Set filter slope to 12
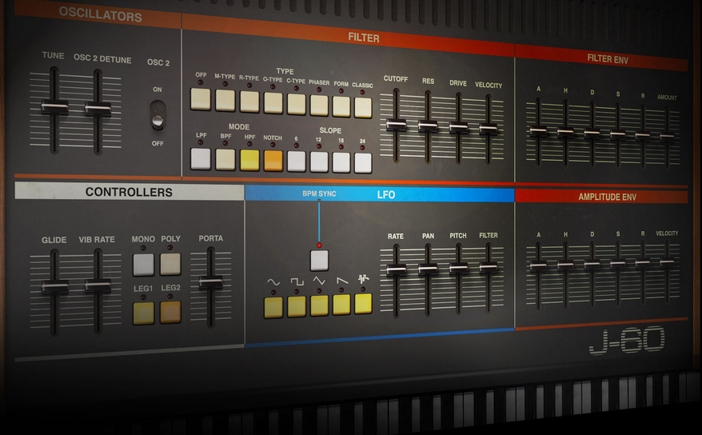 [x=319, y=162]
